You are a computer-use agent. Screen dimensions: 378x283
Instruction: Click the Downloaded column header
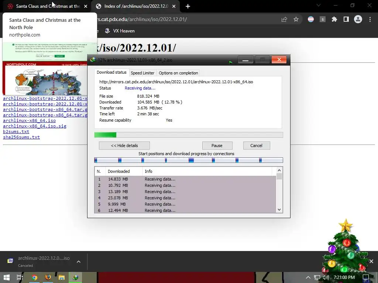[x=124, y=171]
